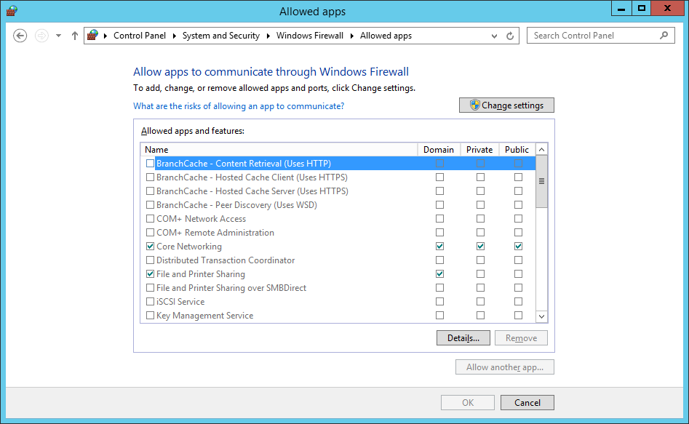Click the Up one level arrow
The width and height of the screenshot is (689, 424).
point(75,36)
